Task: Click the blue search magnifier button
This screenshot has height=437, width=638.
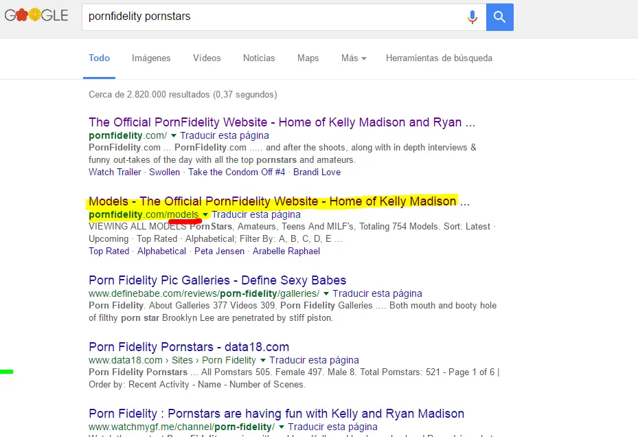Action: [x=500, y=17]
